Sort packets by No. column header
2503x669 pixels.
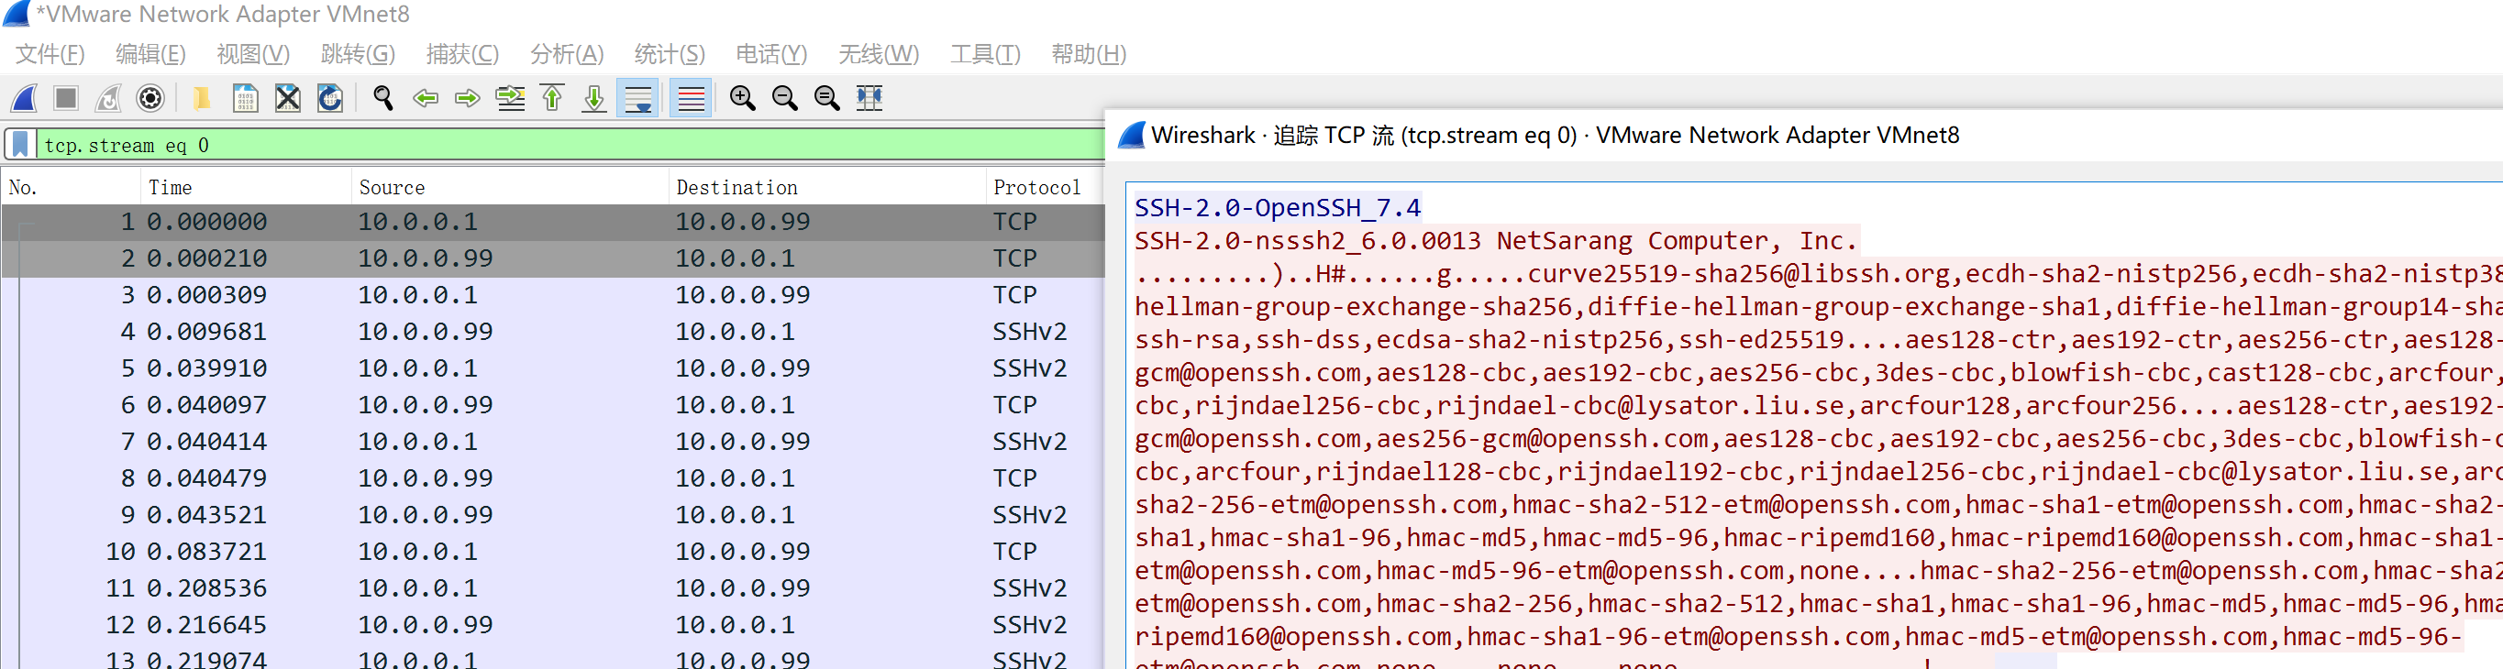[x=71, y=187]
